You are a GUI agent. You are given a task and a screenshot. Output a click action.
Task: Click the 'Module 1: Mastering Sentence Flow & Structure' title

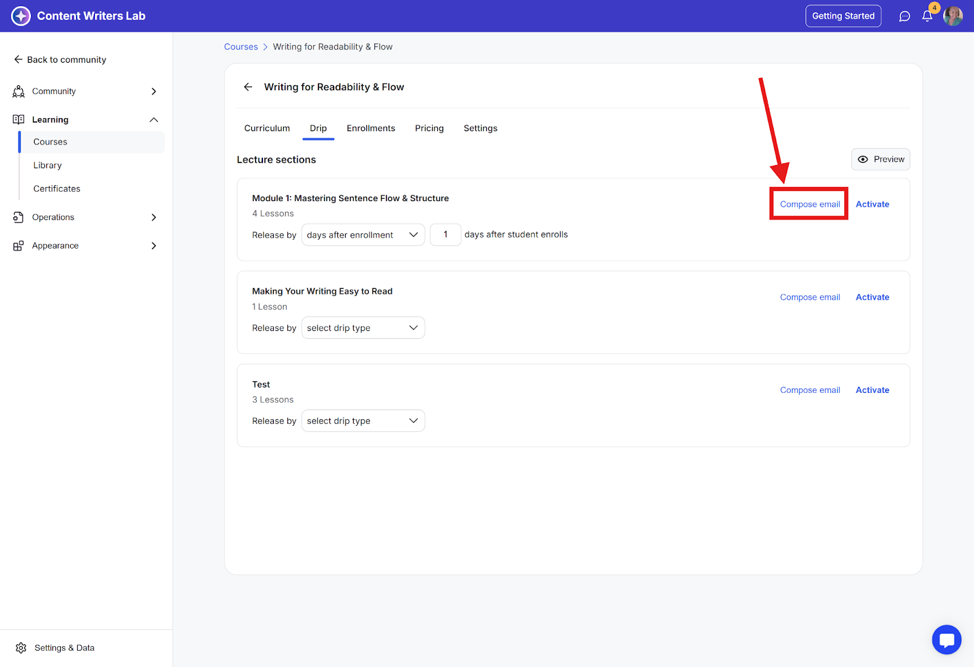(x=351, y=199)
